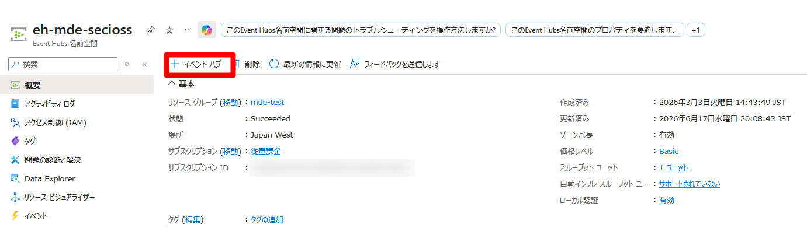
Task: Refresh with 最新の情報に更新
Action: [x=305, y=64]
